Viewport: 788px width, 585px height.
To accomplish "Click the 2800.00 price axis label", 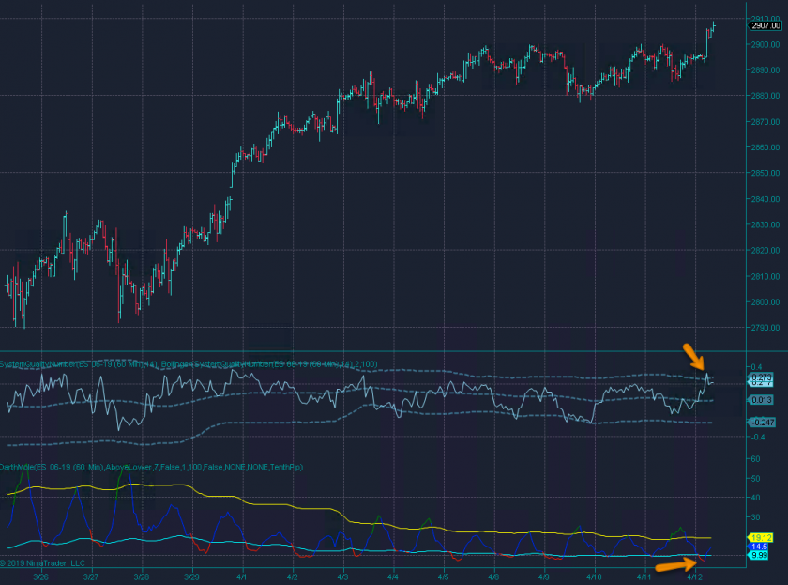I will (765, 301).
